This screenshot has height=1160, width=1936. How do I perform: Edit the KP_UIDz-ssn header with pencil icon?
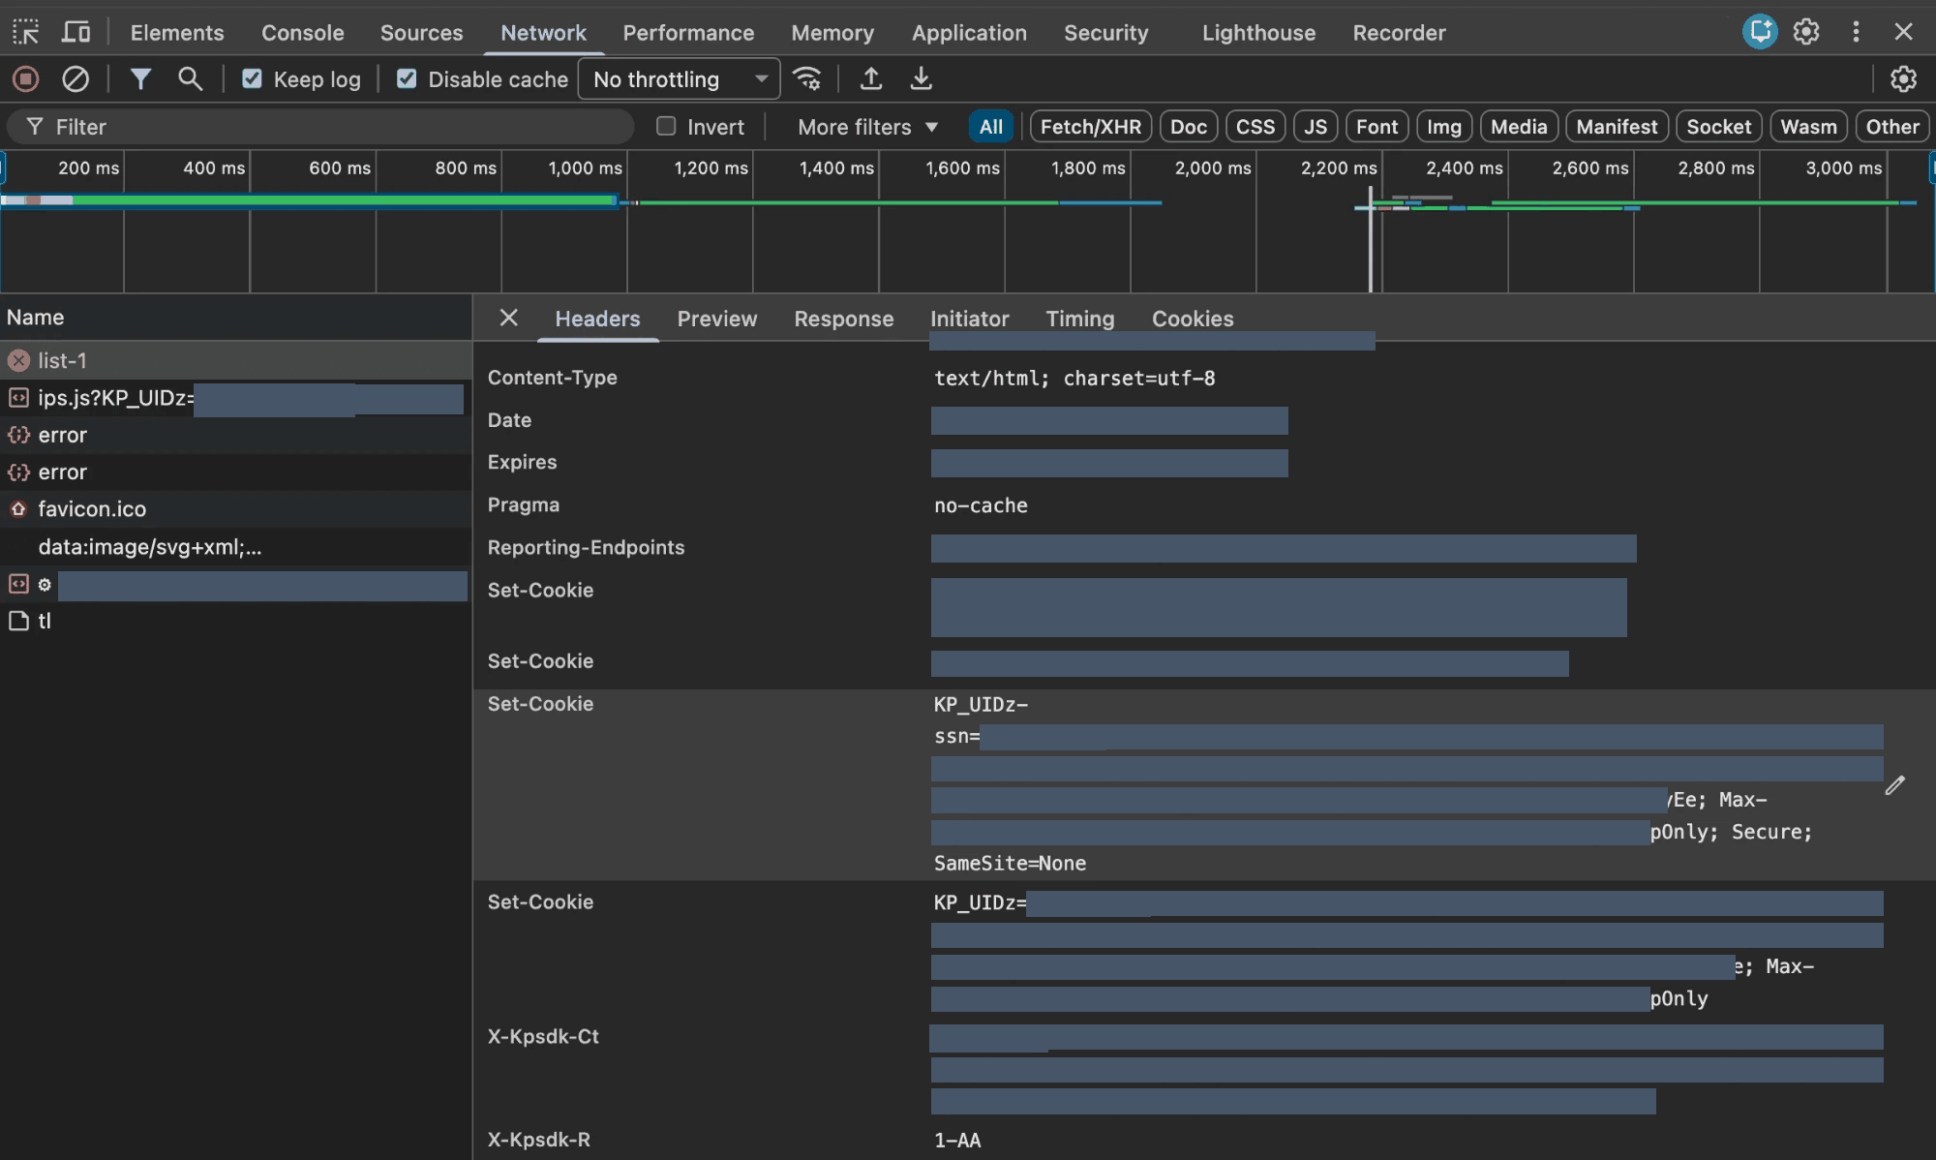tap(1895, 785)
